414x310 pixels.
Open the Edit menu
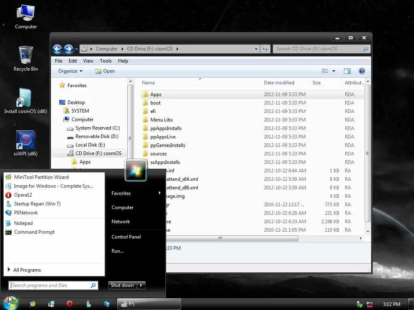tap(73, 61)
